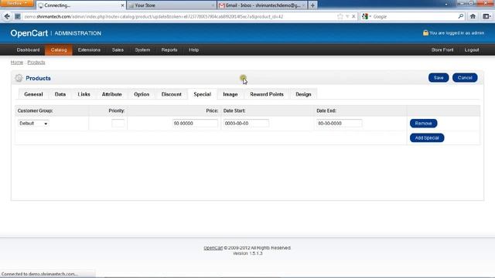
Task: Select the Attribute tab
Action: click(111, 94)
